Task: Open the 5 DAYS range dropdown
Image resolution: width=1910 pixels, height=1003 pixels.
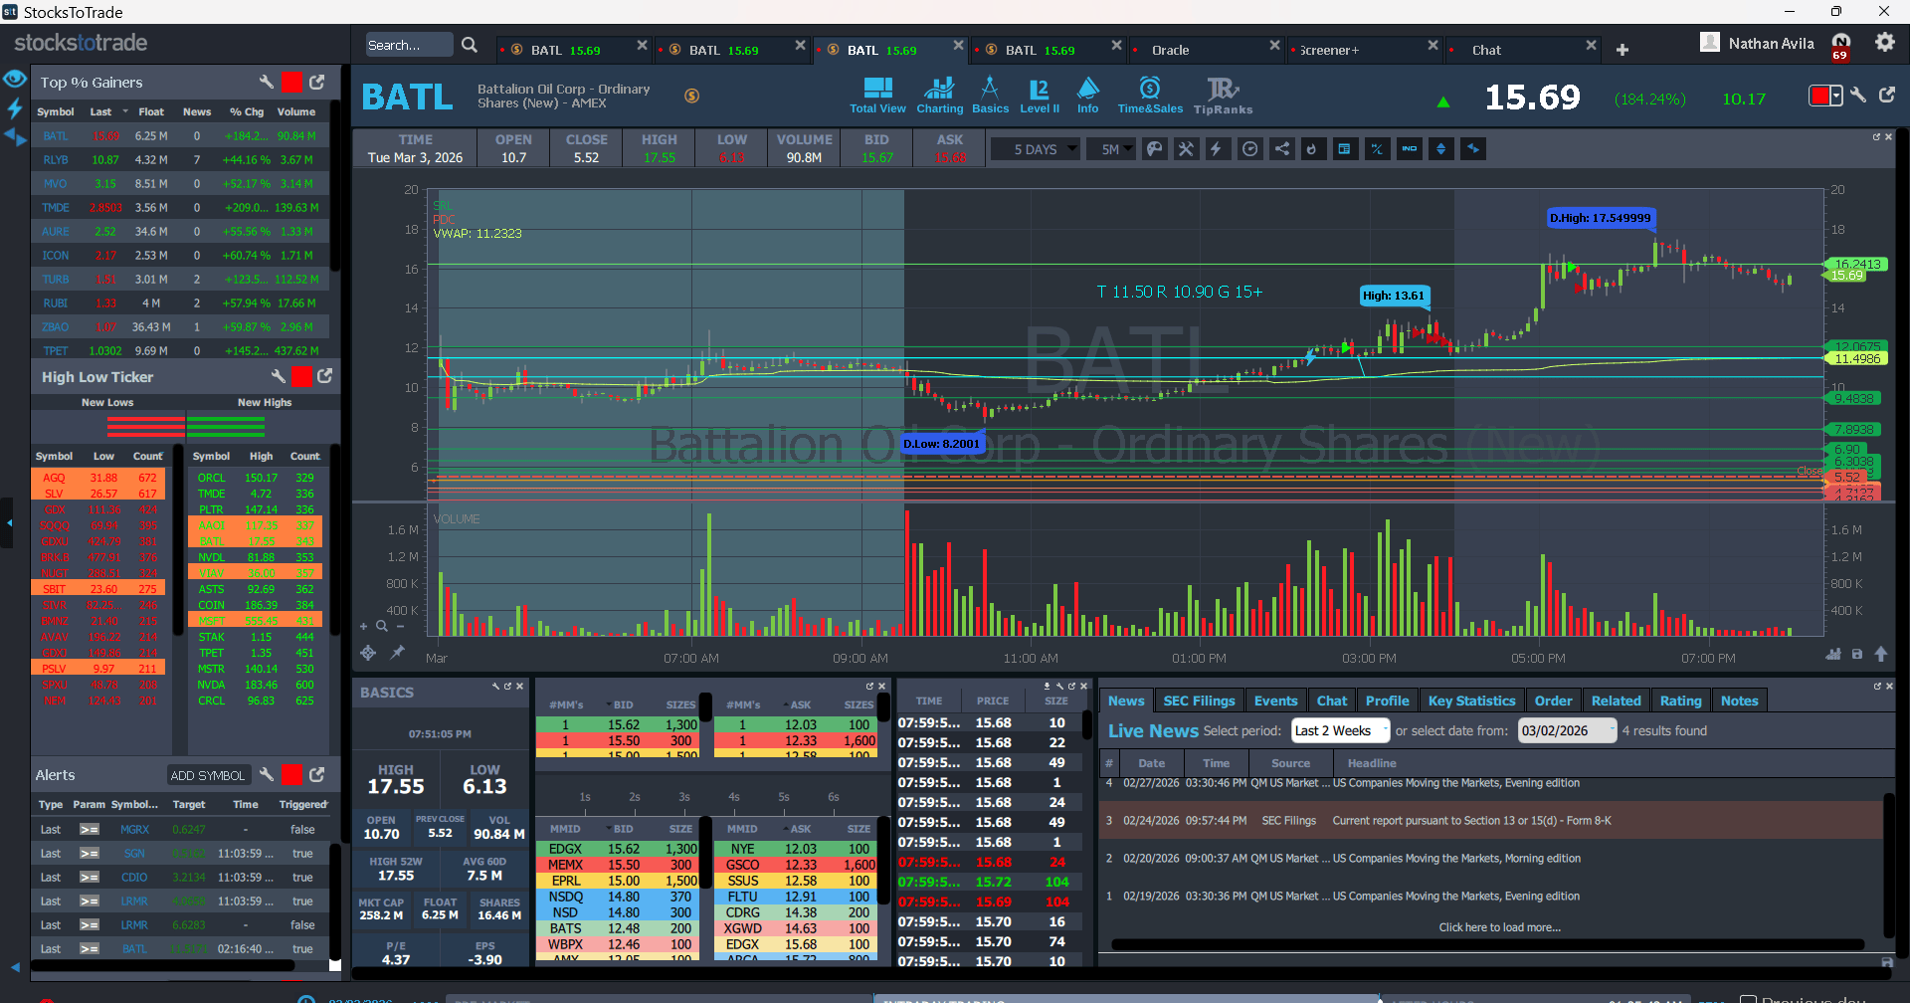Action: [1036, 149]
